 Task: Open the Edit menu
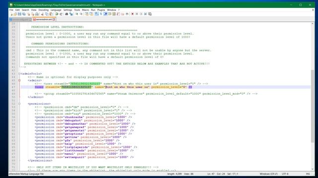tap(17, 10)
